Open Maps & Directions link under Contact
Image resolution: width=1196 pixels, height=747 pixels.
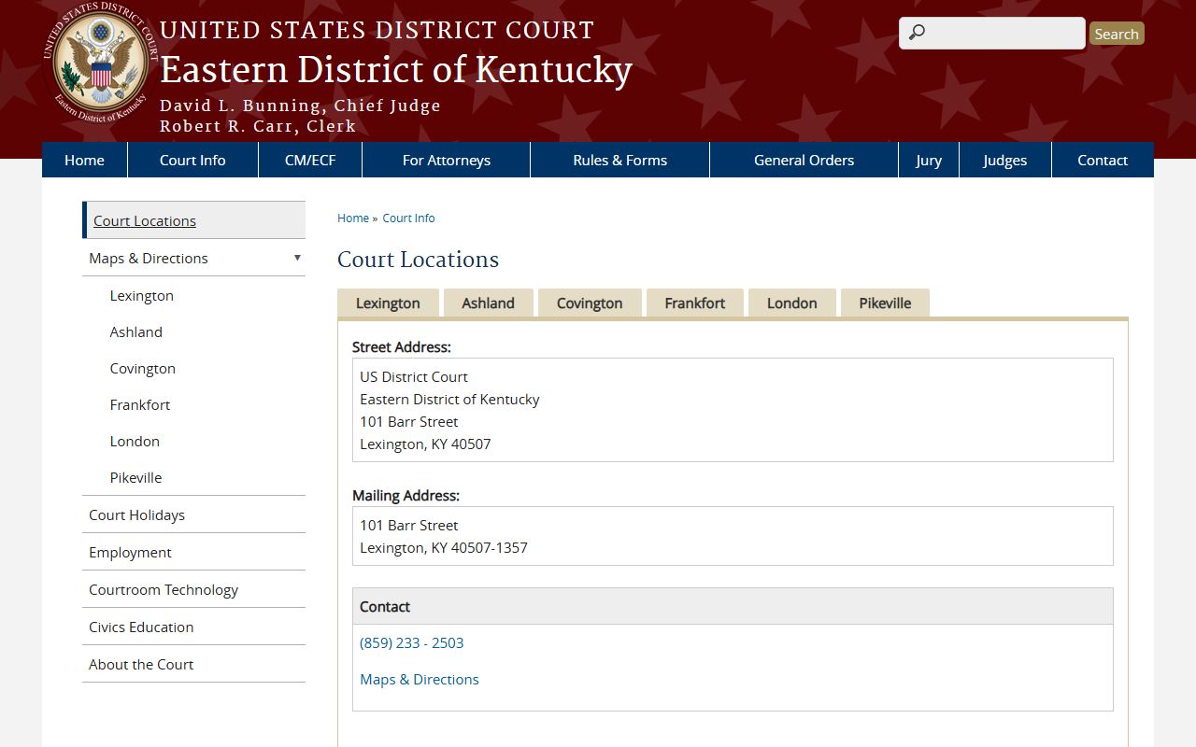click(420, 679)
